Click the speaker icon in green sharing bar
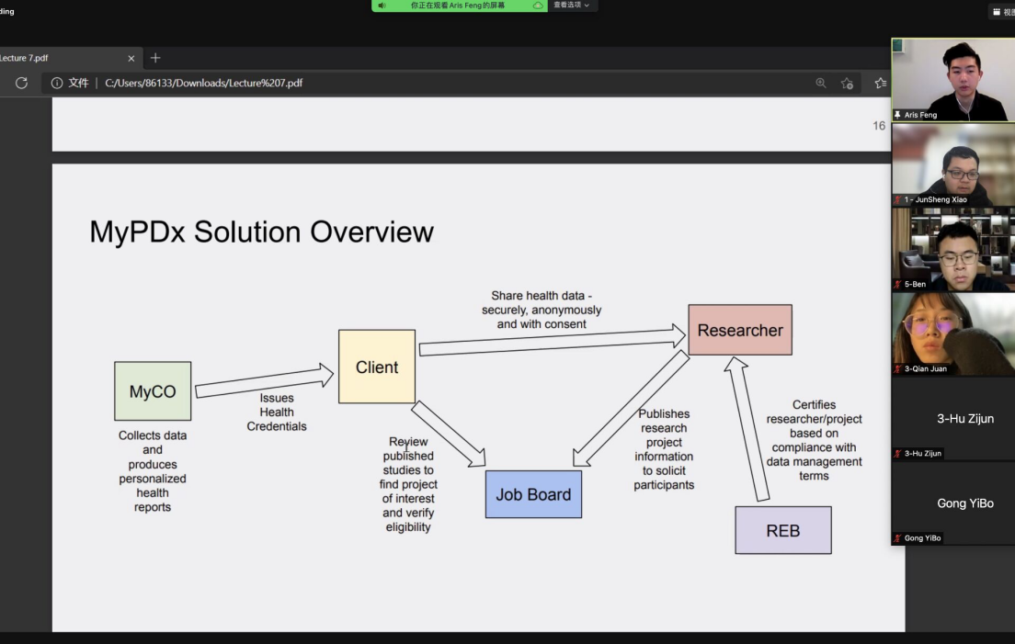 pyautogui.click(x=382, y=6)
